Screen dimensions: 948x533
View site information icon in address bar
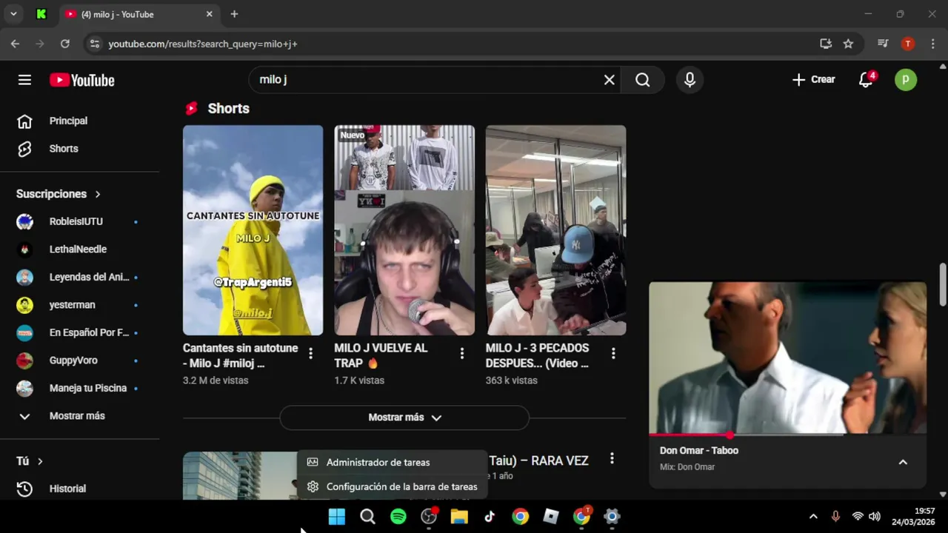coord(94,44)
